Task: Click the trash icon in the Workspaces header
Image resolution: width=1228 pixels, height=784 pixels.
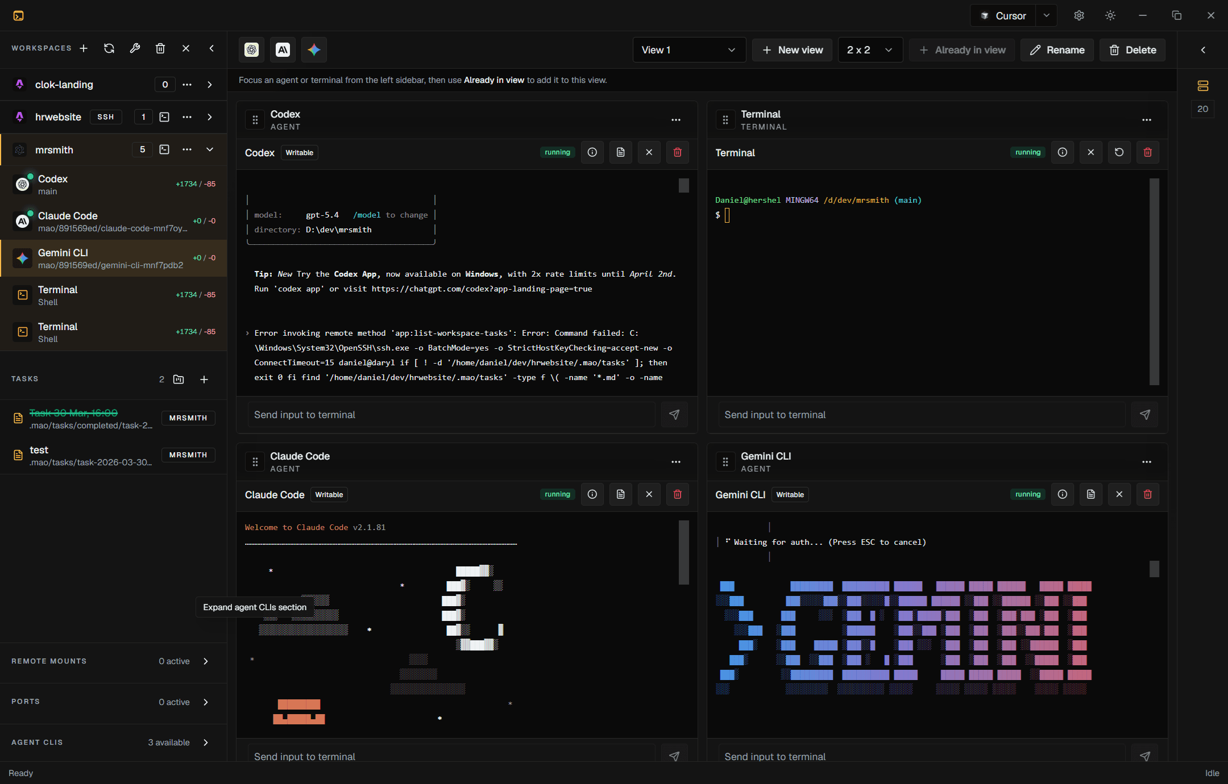Action: pos(160,48)
